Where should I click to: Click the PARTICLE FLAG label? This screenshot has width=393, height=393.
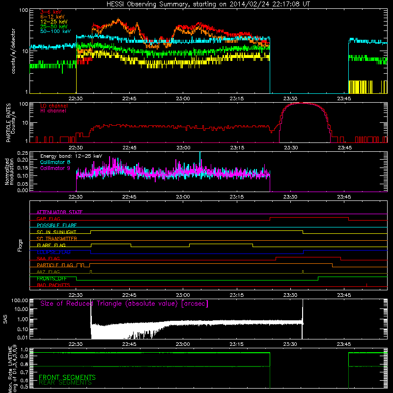click(x=55, y=265)
